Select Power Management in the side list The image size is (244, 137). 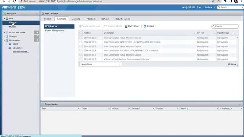(x=59, y=30)
